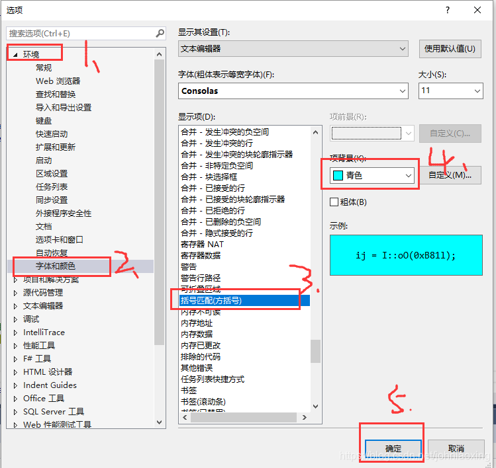Viewport: 496px width, 468px height.
Task: Expand the SQL Server 工具 node
Action: [x=15, y=412]
